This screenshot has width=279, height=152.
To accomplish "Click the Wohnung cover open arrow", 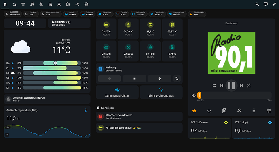I will (110, 78).
